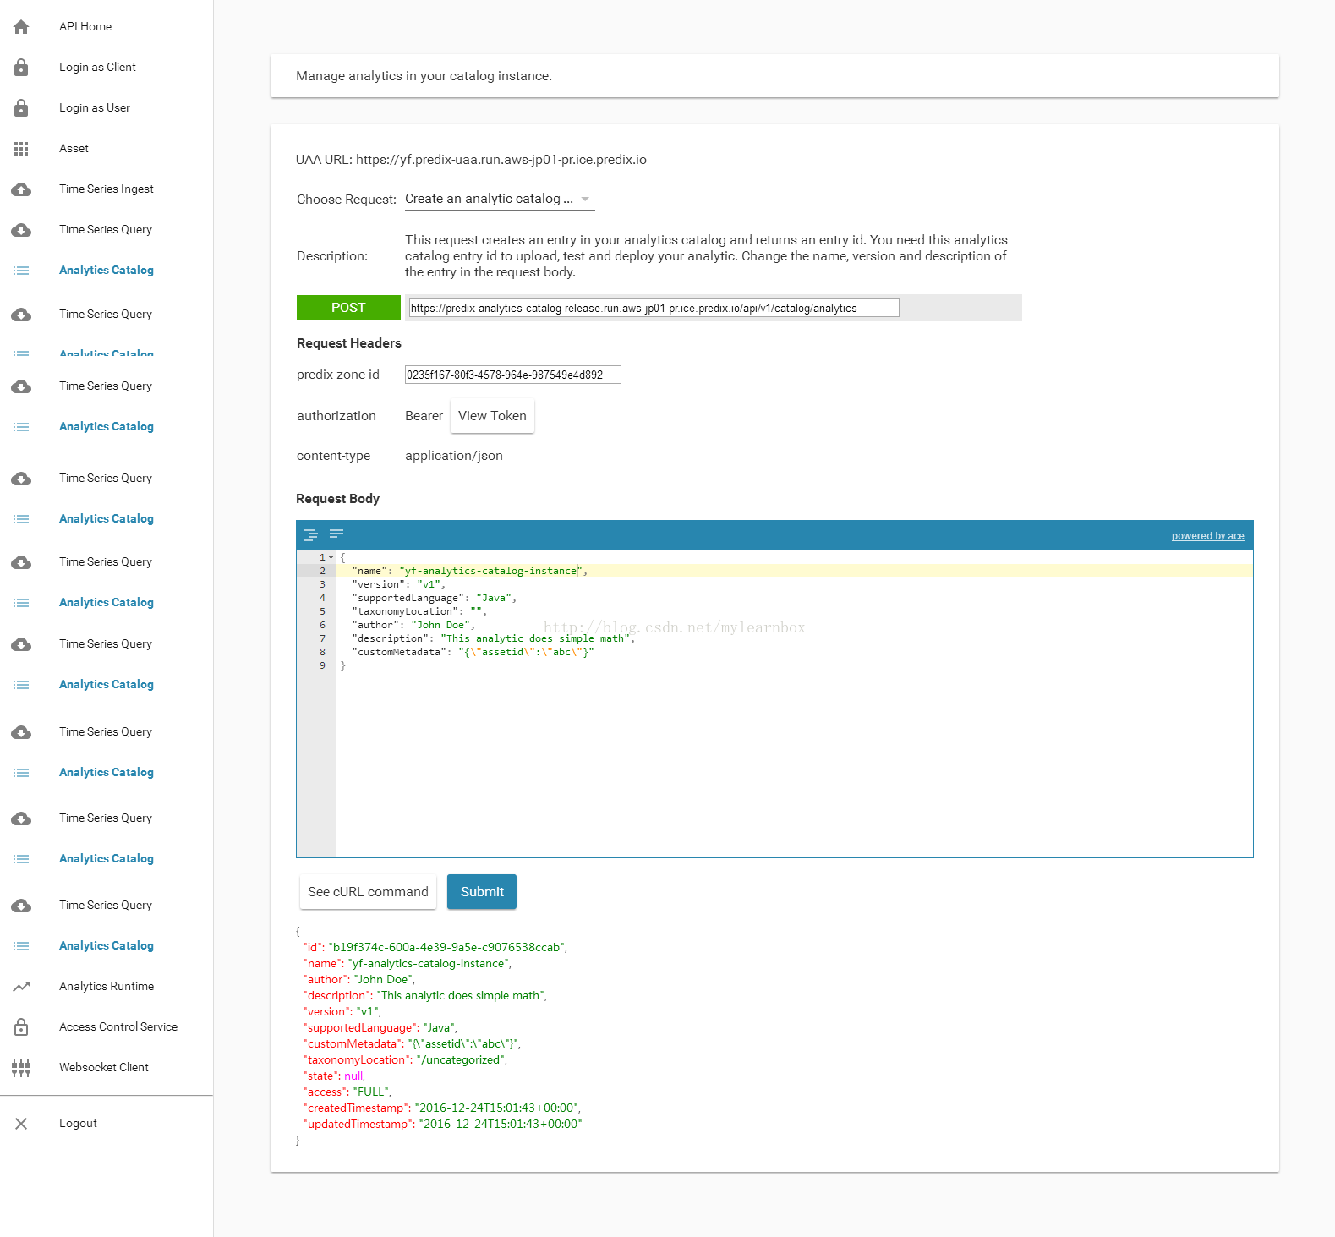Click the Bearer authorization text
This screenshot has width=1335, height=1237.
point(424,416)
